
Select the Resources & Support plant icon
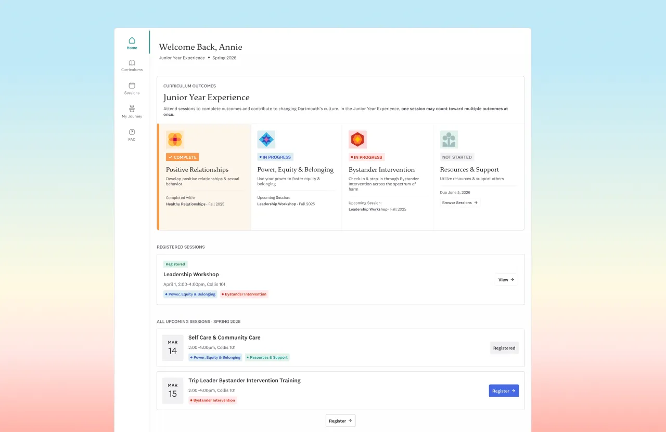coord(449,140)
